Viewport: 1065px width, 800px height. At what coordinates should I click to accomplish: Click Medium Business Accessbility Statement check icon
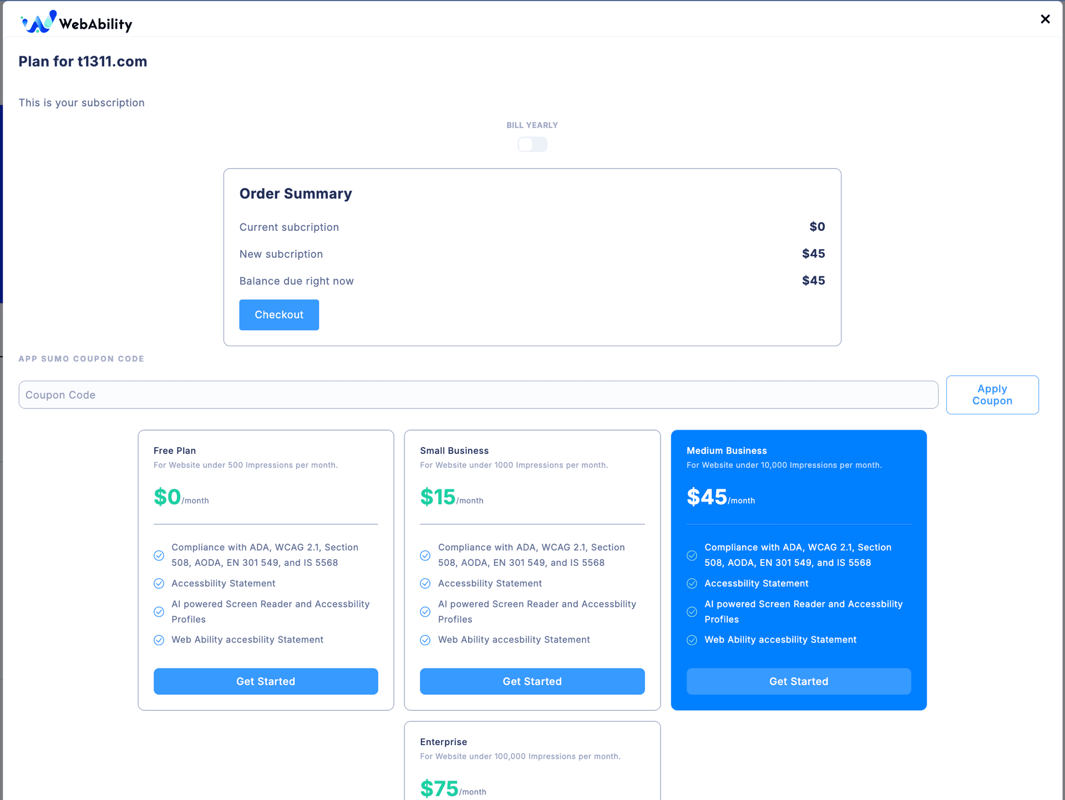point(692,584)
